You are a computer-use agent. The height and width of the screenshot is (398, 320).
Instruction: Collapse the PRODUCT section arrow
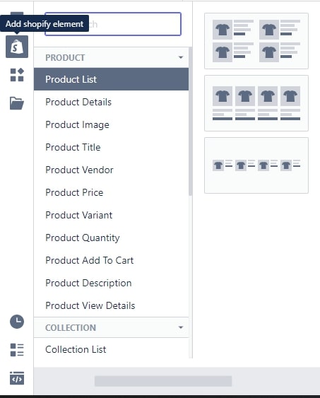(181, 57)
